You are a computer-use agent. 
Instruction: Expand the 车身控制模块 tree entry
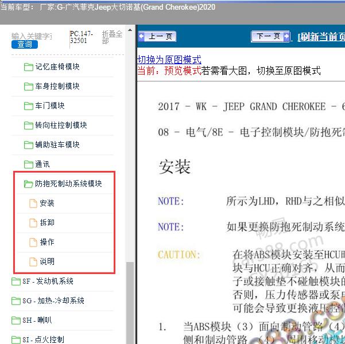coord(57,86)
